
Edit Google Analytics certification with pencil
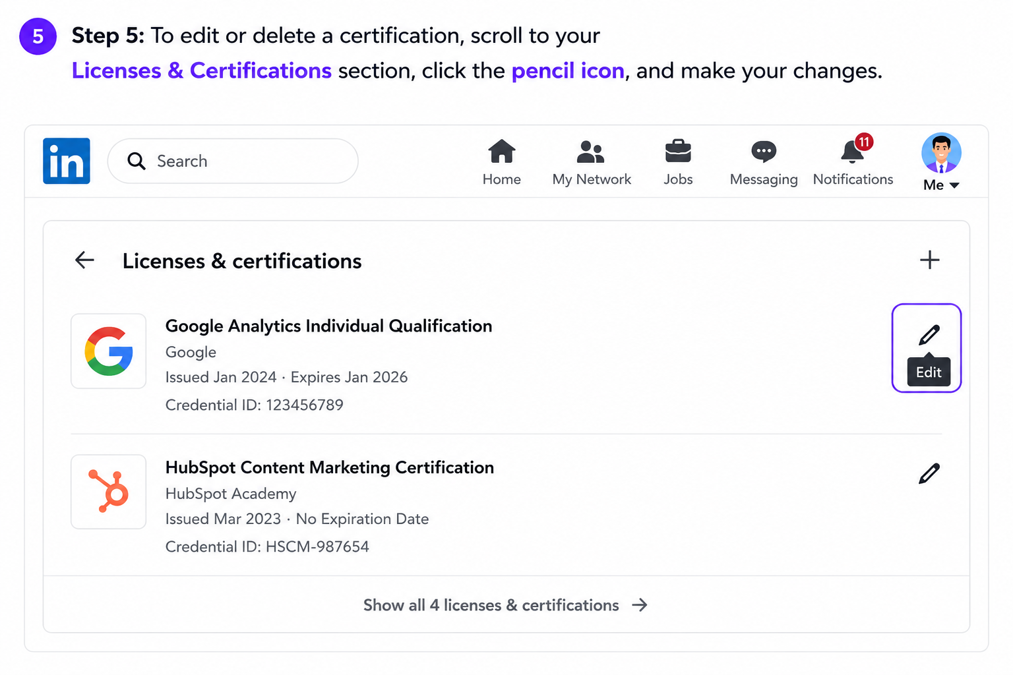[929, 335]
